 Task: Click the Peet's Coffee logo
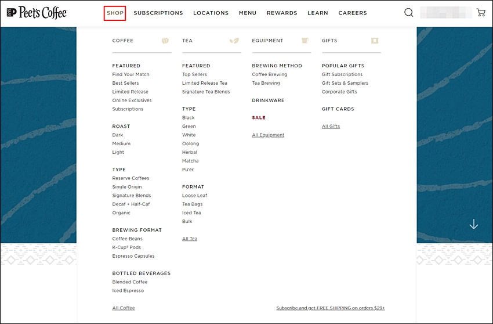pyautogui.click(x=37, y=13)
